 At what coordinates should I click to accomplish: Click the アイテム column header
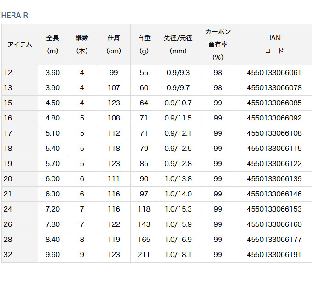coord(20,45)
